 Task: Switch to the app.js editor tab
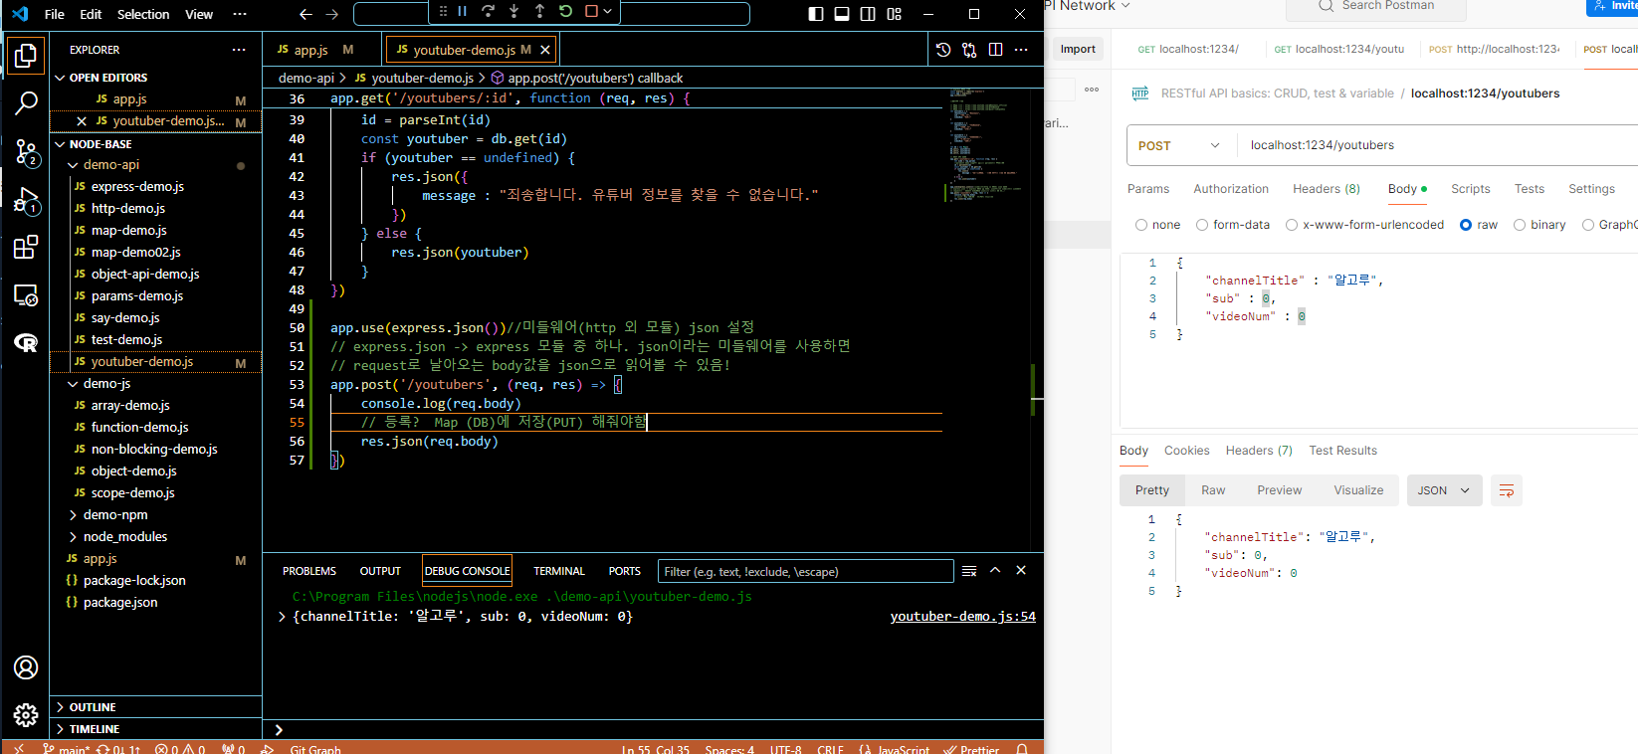click(321, 50)
